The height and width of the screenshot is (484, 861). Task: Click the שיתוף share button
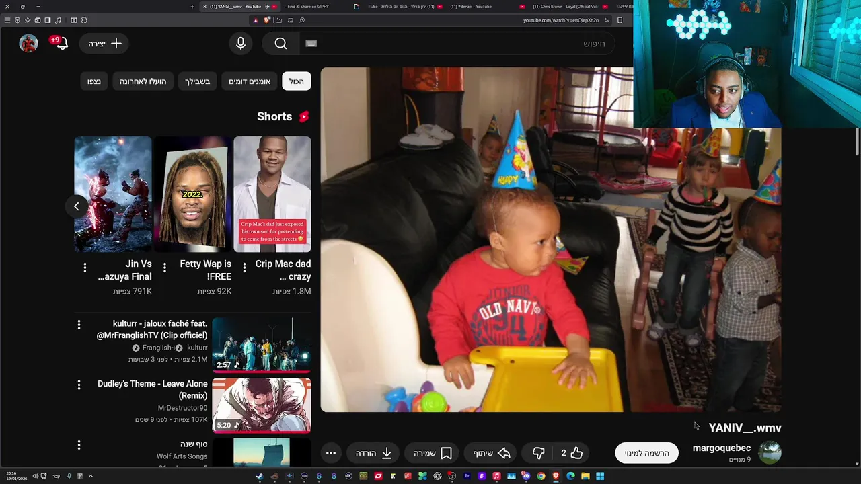tap(492, 453)
